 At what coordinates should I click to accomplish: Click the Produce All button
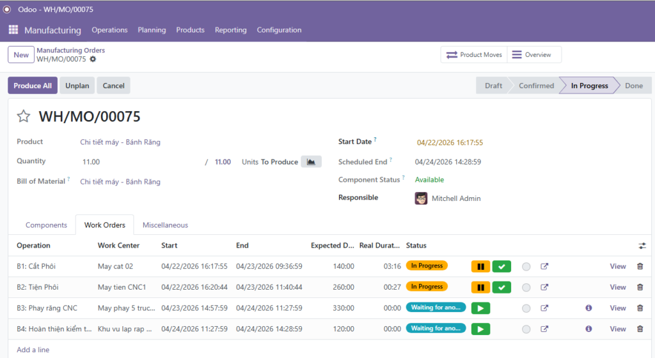click(33, 86)
